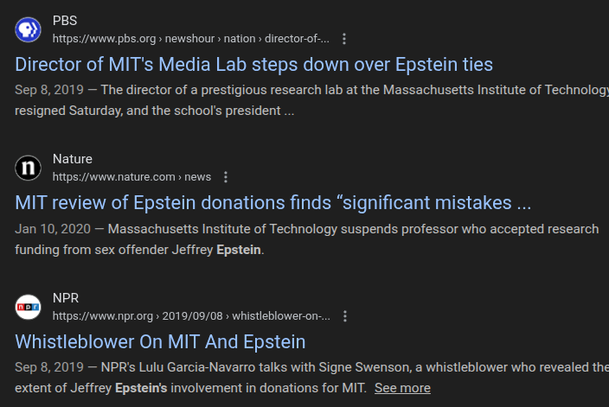Click the Nature site favicon

(x=29, y=168)
